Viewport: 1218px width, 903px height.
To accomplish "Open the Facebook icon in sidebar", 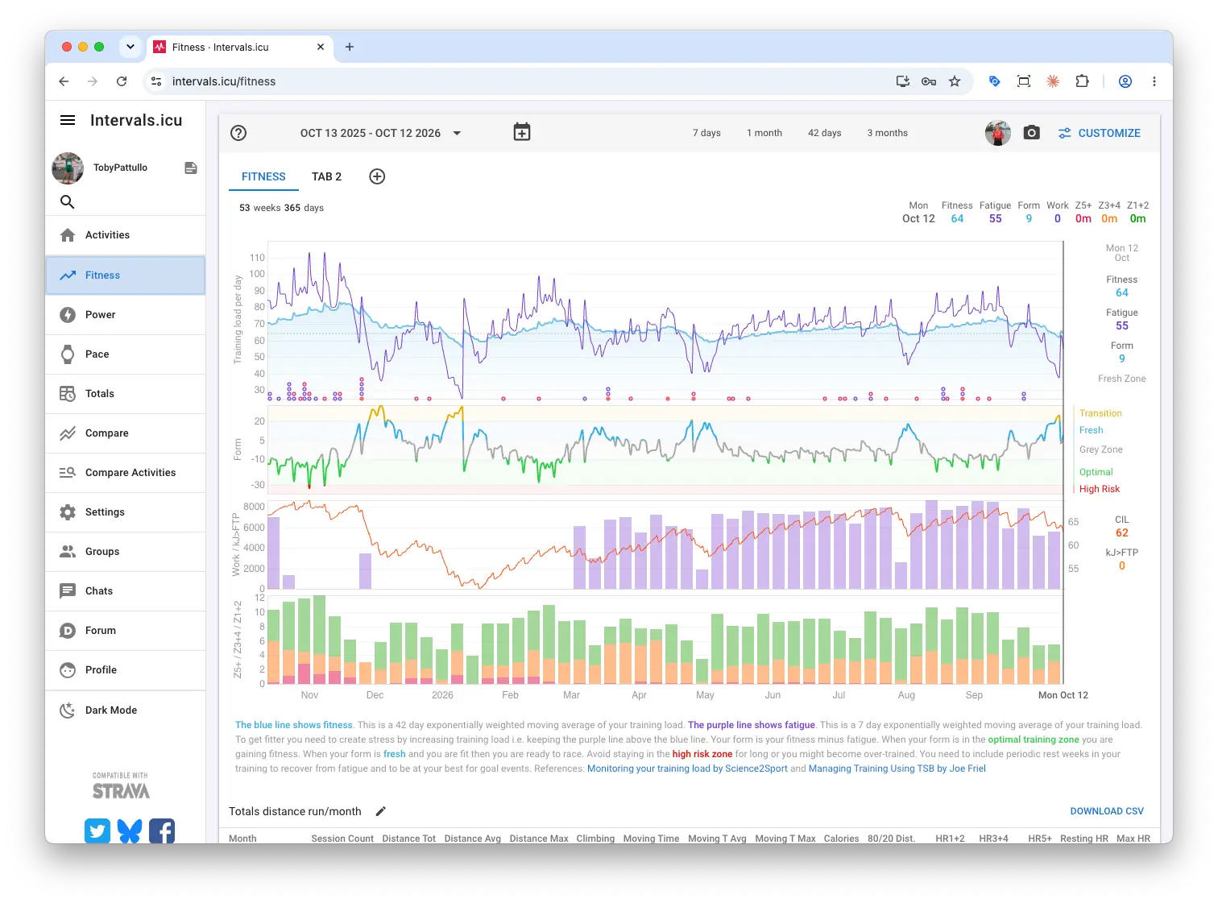I will [162, 831].
